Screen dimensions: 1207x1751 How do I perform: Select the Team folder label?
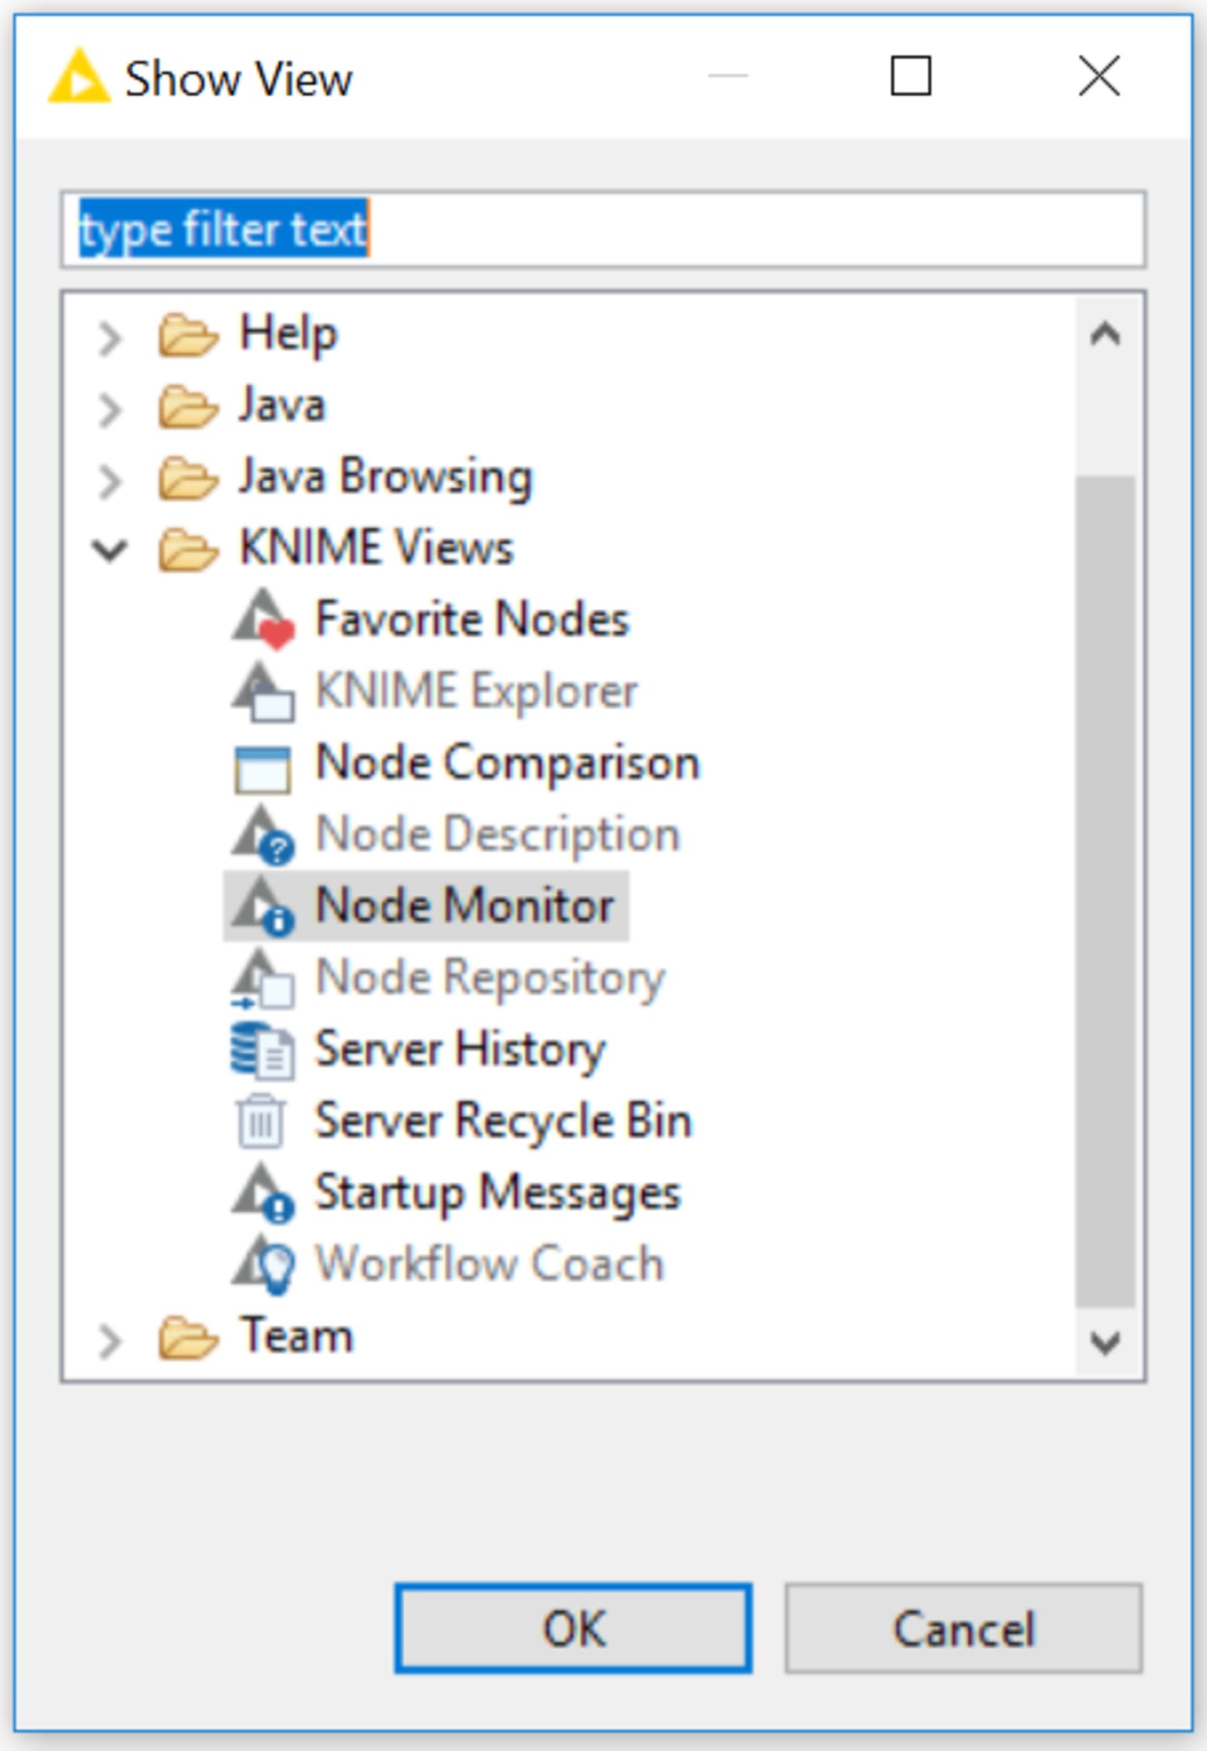297,1336
